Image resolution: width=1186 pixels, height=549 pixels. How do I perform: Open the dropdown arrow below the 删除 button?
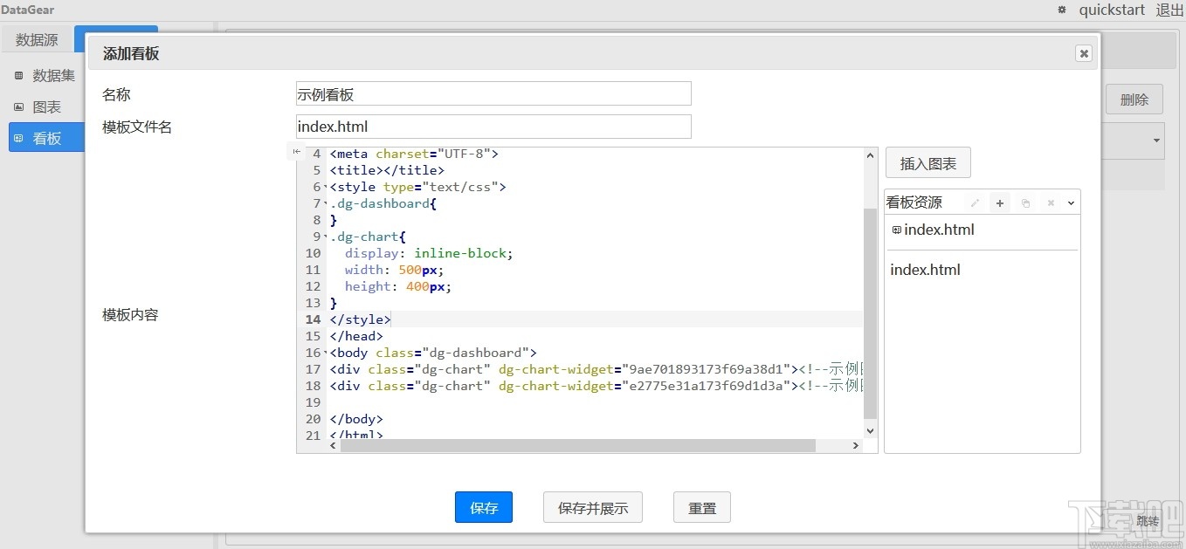pyautogui.click(x=1155, y=141)
